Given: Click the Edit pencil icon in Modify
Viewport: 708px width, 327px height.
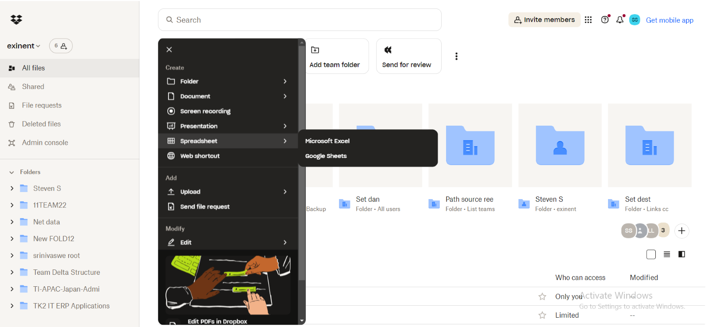Looking at the screenshot, I should coord(171,242).
